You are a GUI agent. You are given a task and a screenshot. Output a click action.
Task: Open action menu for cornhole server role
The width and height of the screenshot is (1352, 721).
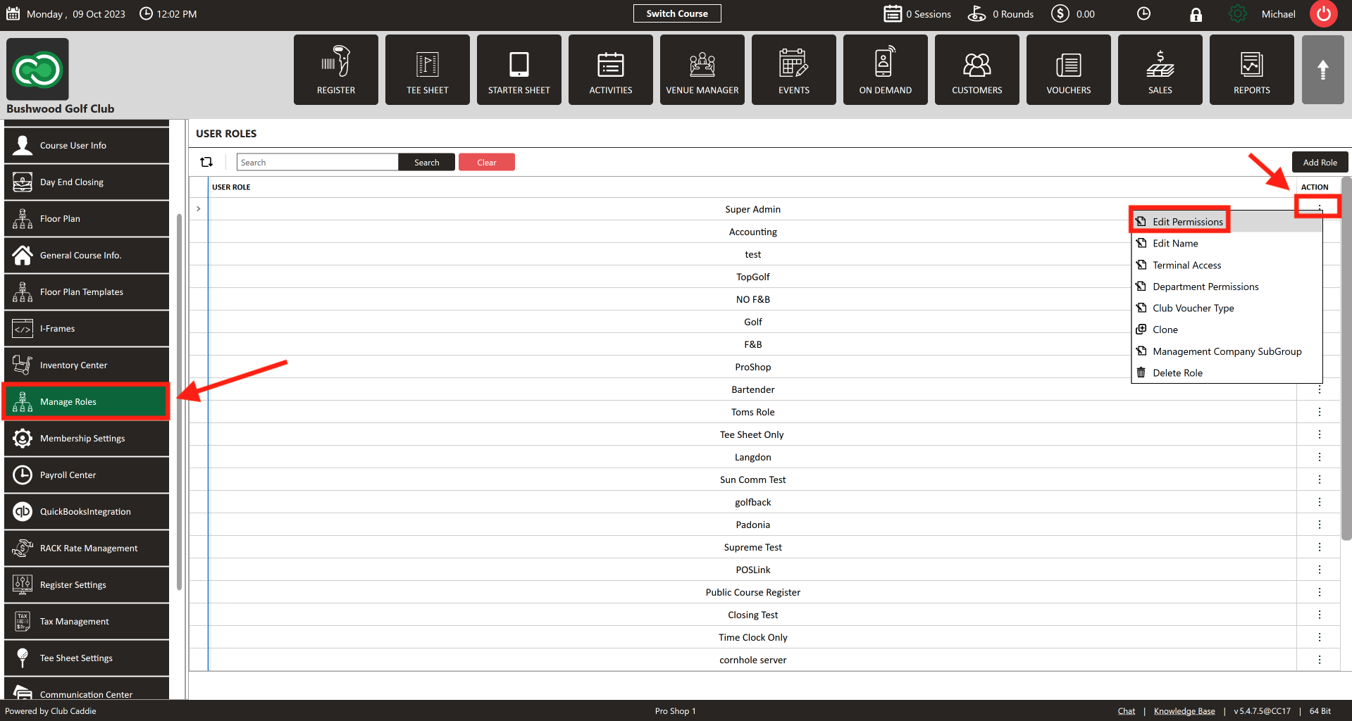pyautogui.click(x=1320, y=660)
